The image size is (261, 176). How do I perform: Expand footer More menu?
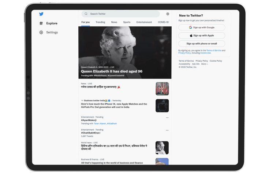click(x=205, y=64)
